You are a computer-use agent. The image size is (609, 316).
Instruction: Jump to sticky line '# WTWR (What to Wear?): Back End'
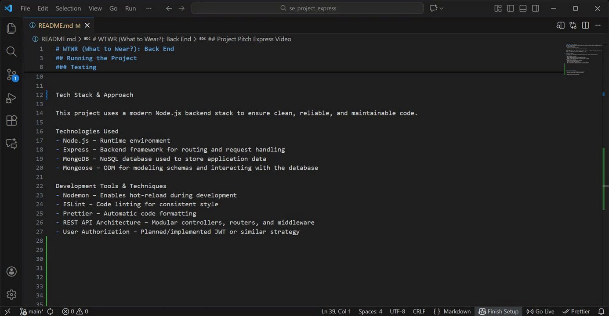point(115,49)
